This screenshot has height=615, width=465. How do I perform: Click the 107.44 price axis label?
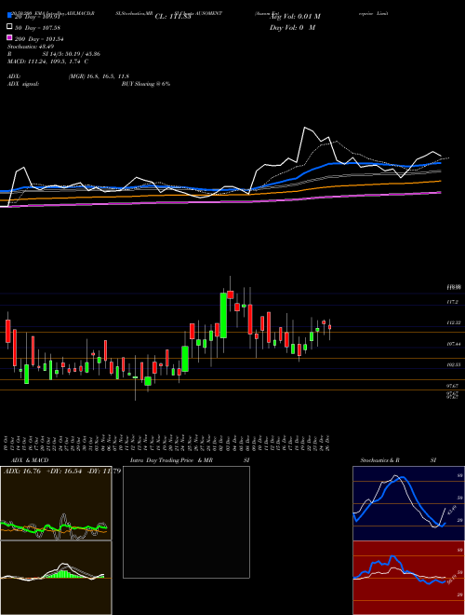[453, 344]
